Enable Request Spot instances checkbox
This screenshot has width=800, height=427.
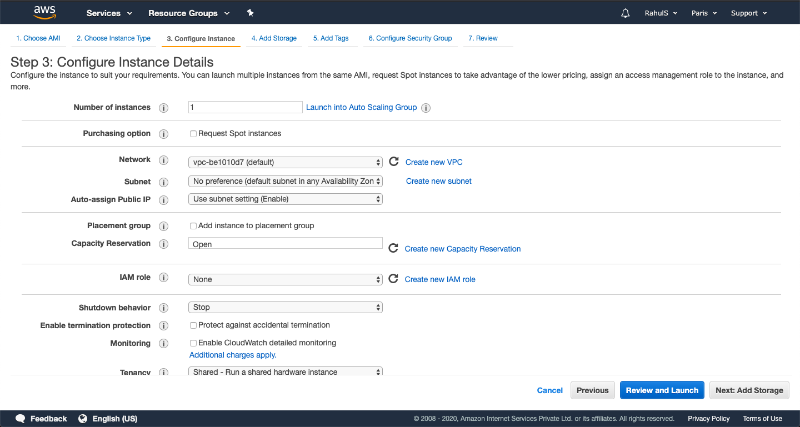[x=193, y=134]
